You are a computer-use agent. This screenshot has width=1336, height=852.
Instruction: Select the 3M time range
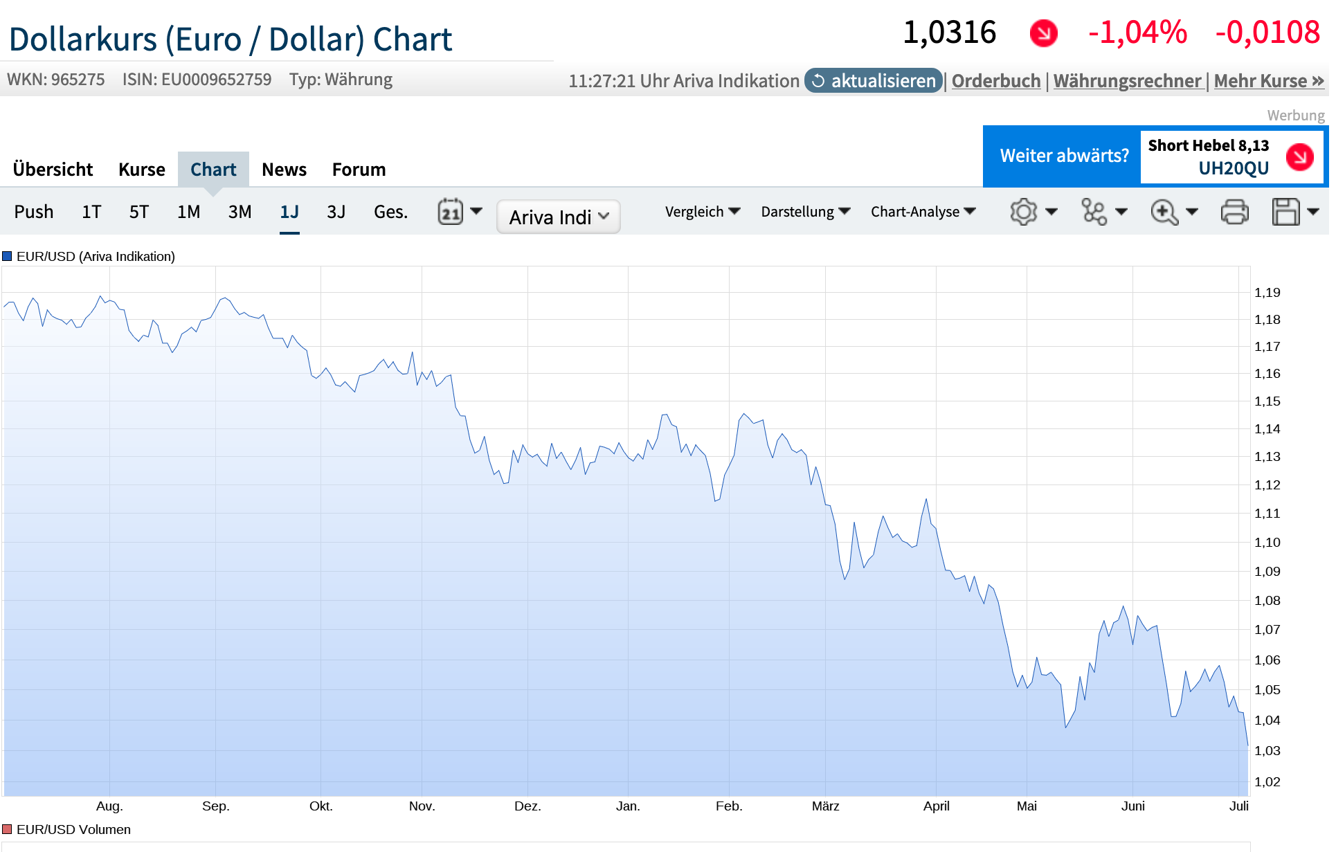(x=240, y=212)
